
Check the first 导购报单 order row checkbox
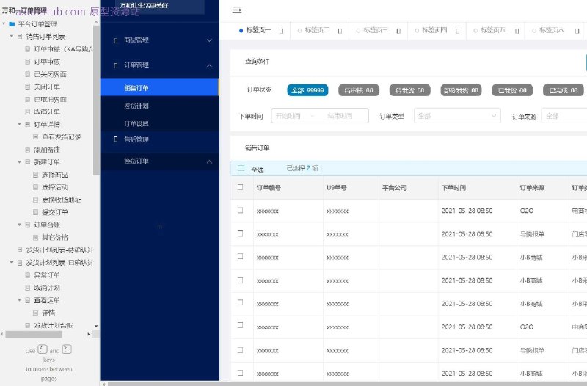(x=241, y=233)
